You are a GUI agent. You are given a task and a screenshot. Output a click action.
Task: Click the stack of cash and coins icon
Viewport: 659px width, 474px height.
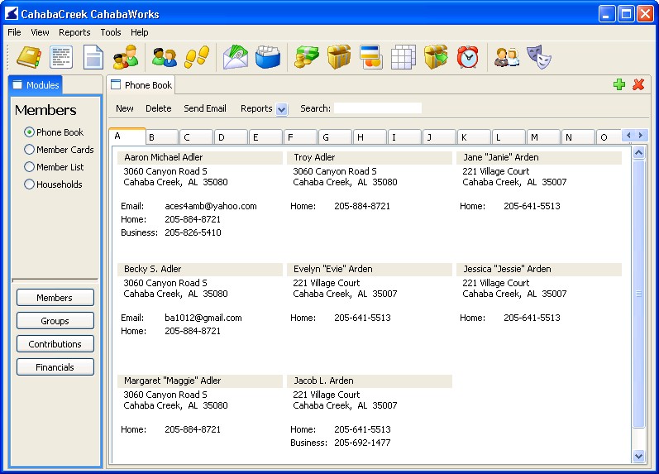(307, 57)
